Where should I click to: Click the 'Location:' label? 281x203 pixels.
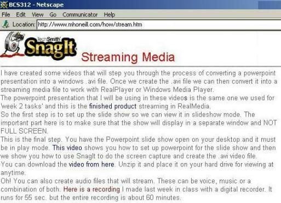pyautogui.click(x=24, y=25)
